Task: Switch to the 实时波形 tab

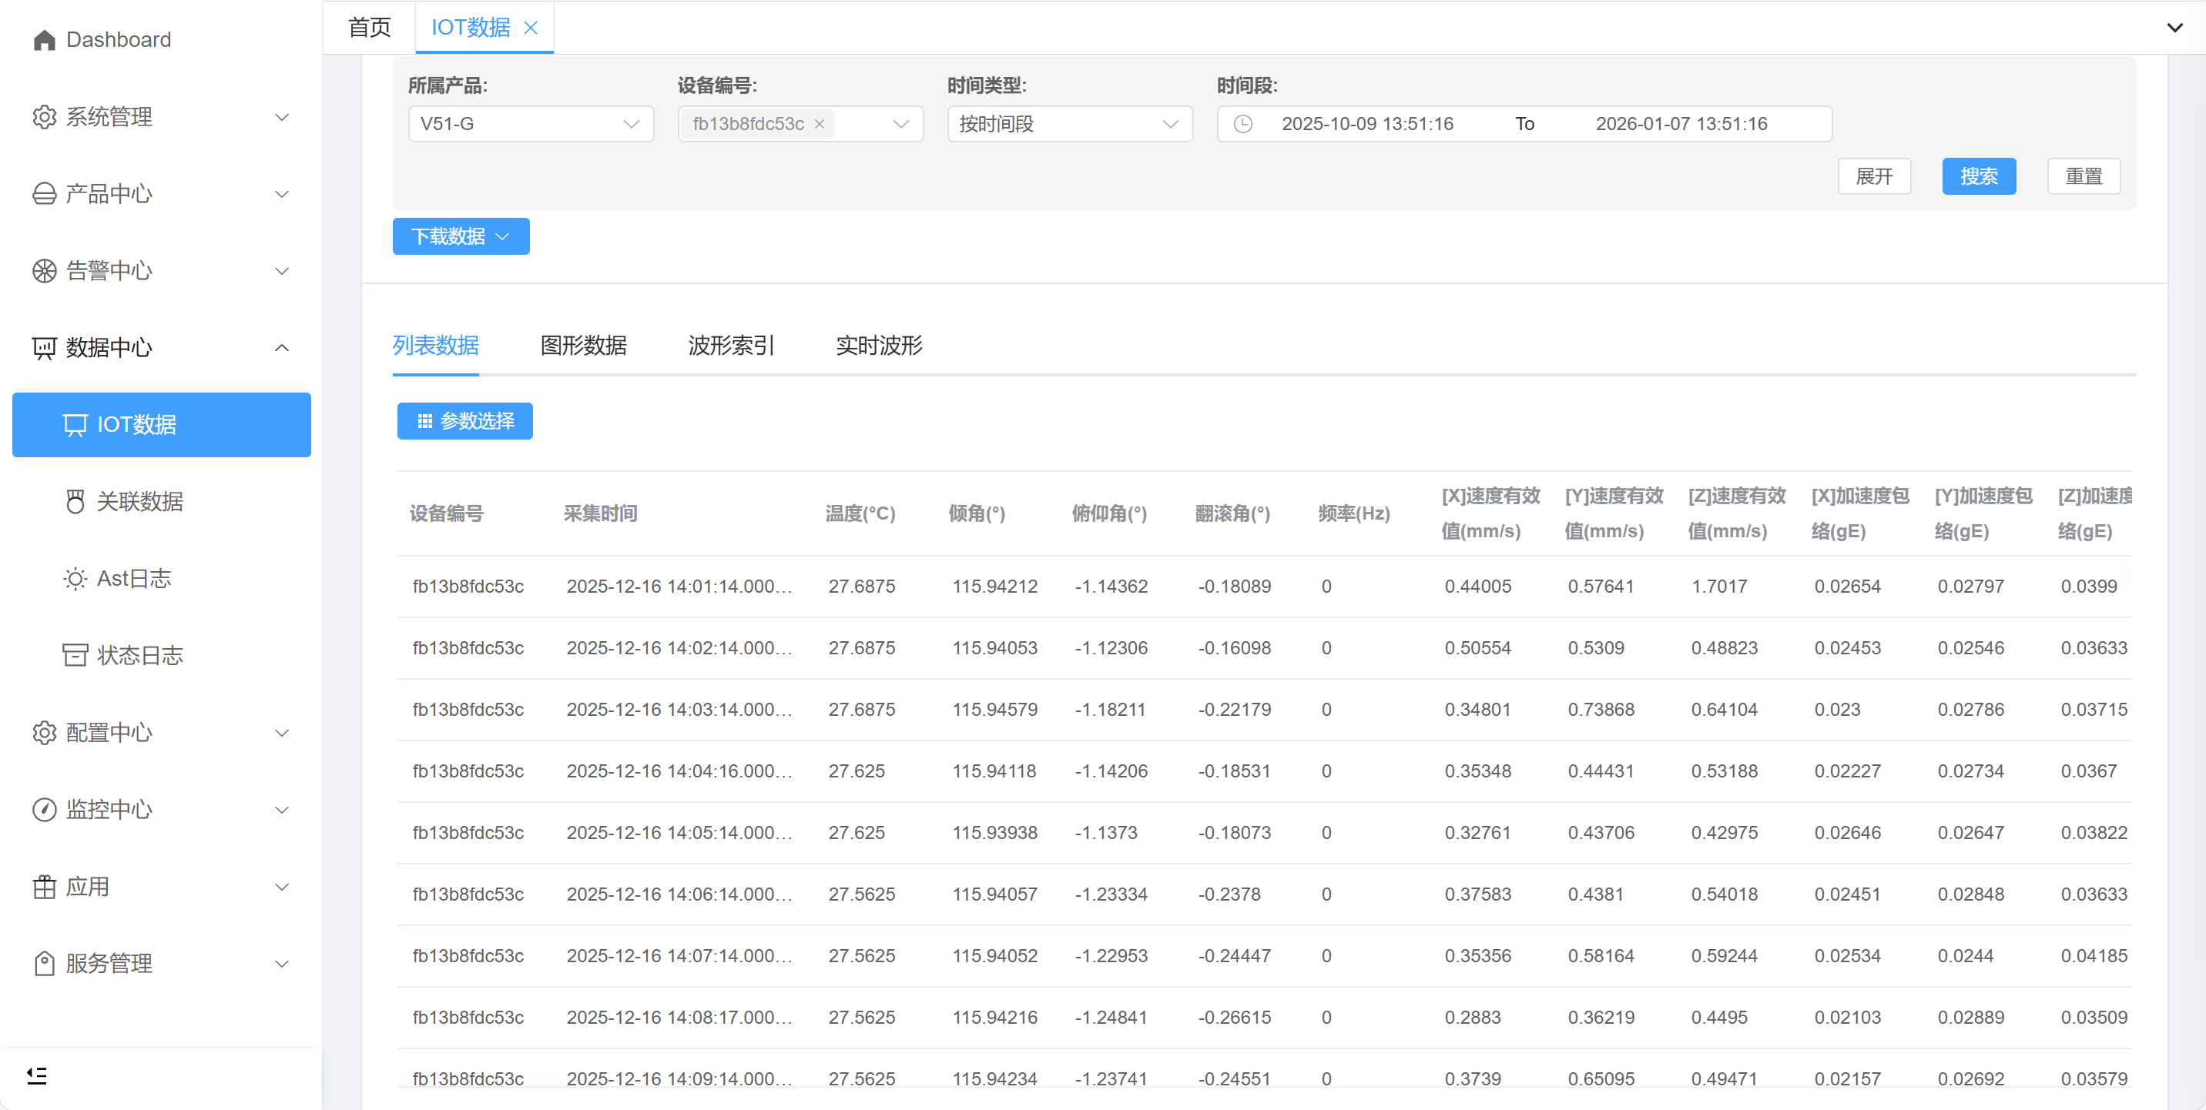Action: tap(879, 345)
